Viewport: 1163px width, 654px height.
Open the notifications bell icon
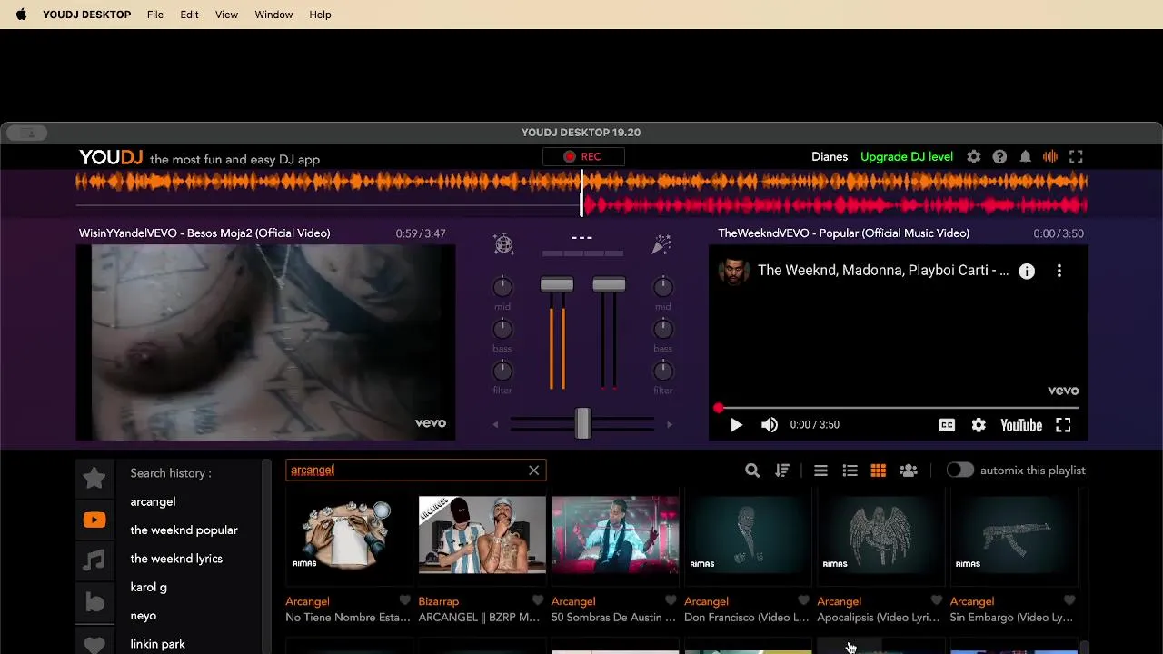coord(1025,157)
